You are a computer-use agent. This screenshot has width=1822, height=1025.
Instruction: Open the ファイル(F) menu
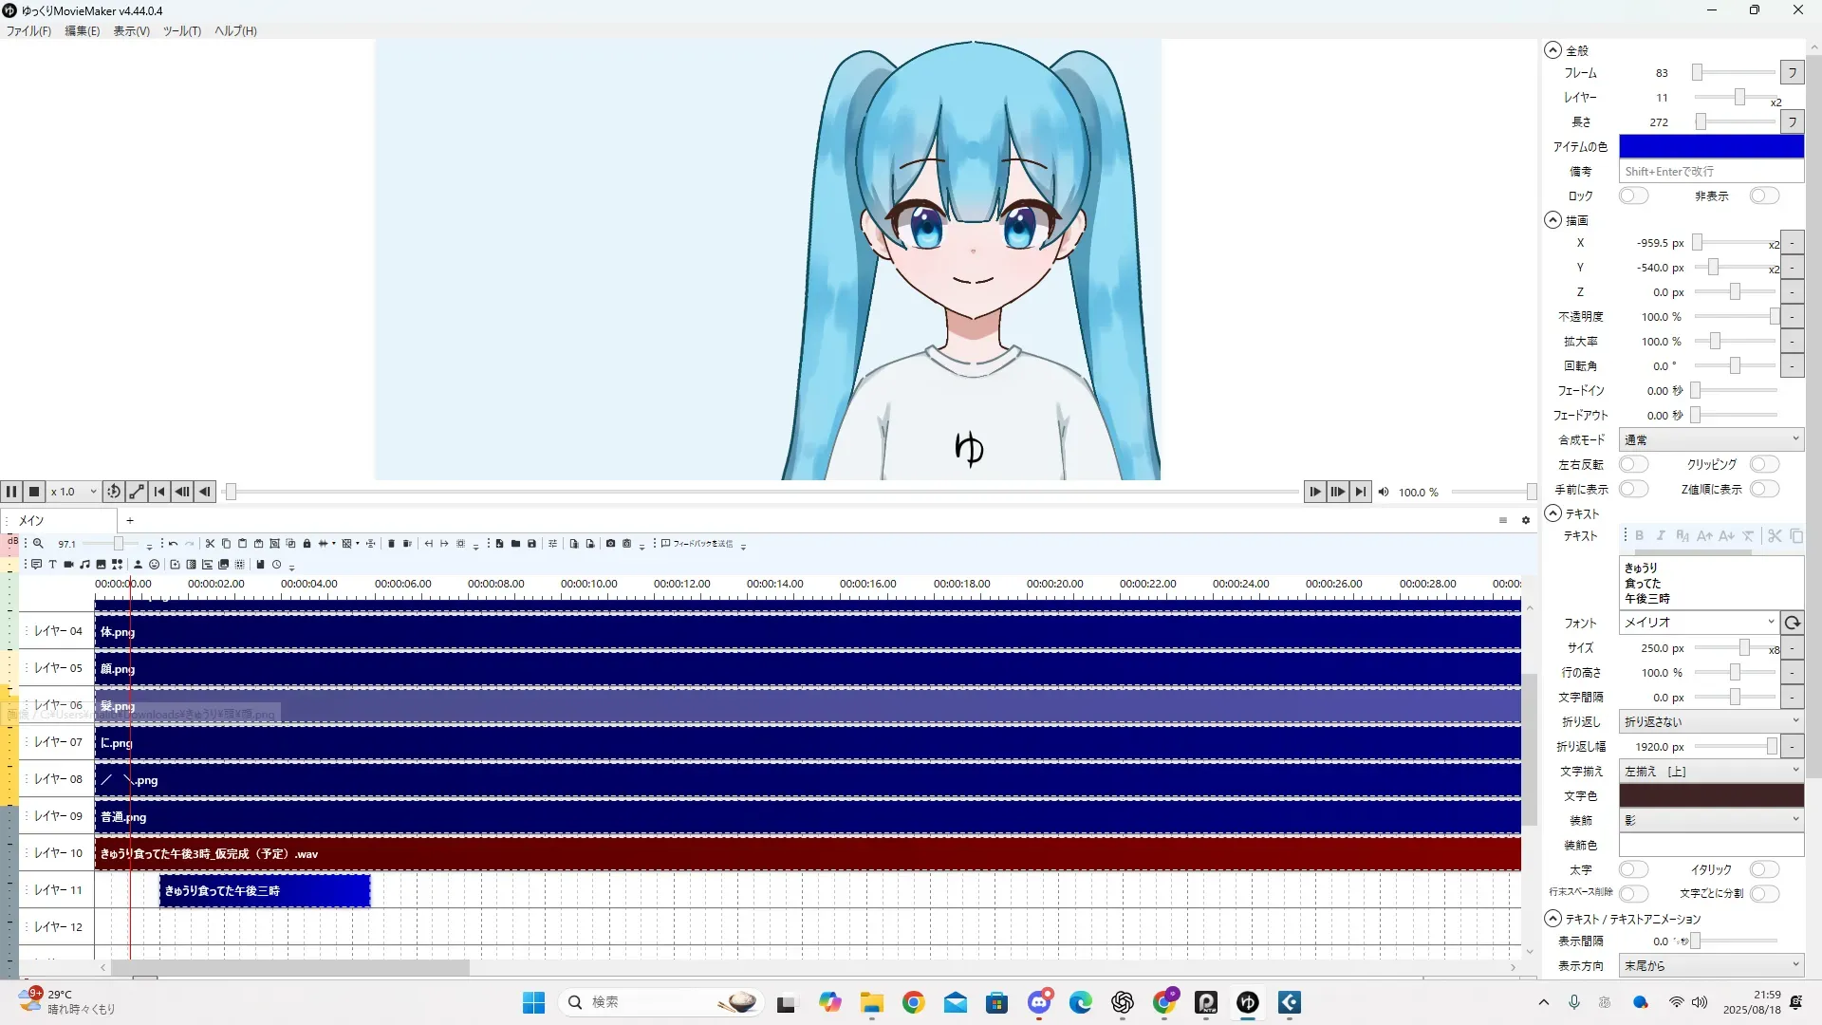(x=28, y=30)
